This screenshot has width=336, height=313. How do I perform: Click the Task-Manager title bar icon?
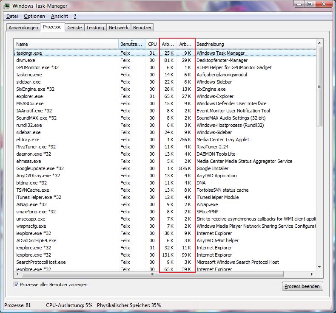(7, 6)
